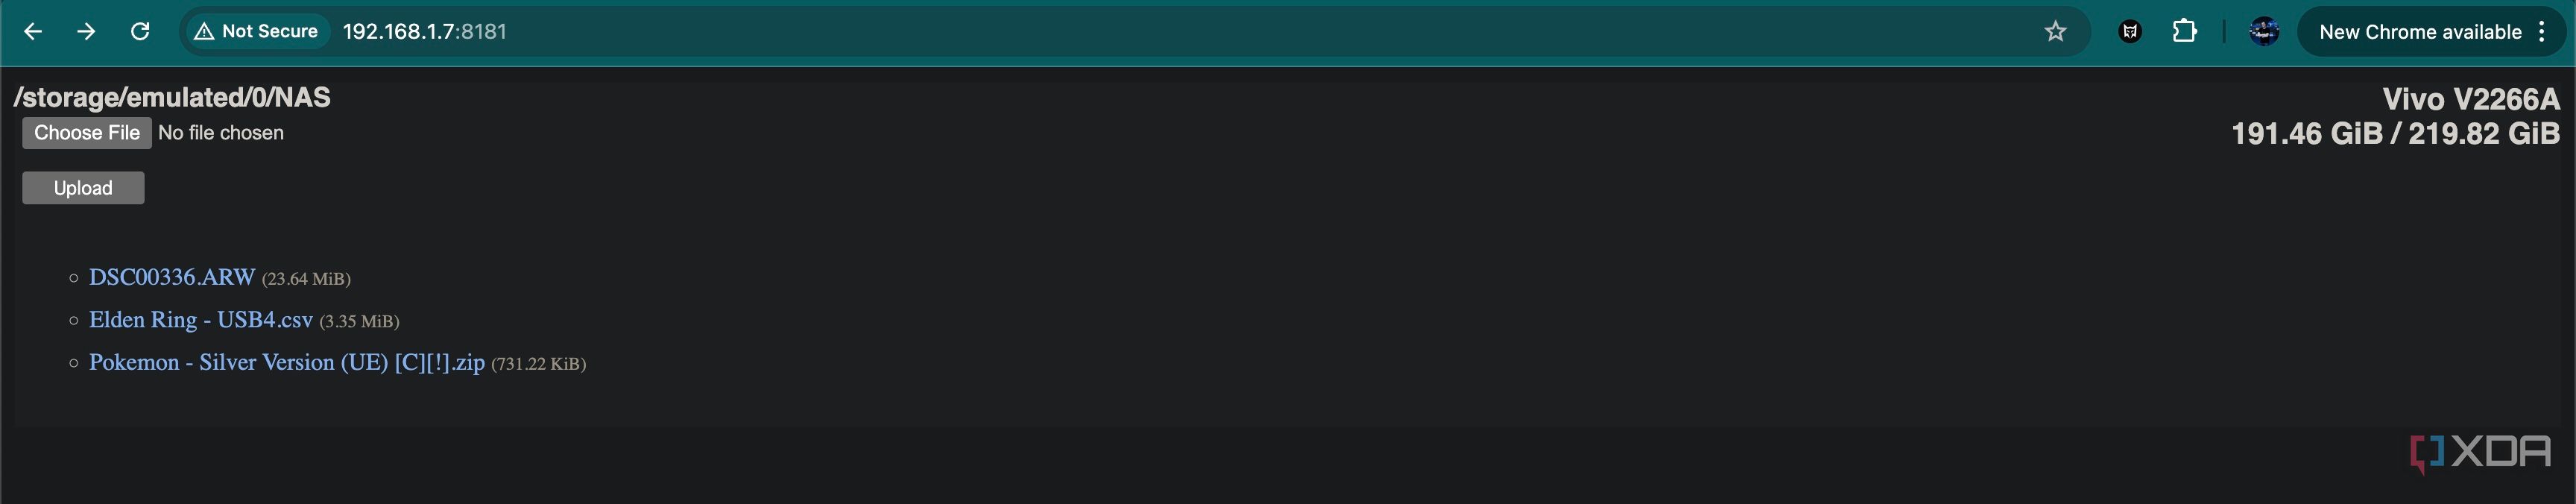Viewport: 2576px width, 504px height.
Task: Click the Not Secure warning badge
Action: click(x=256, y=32)
